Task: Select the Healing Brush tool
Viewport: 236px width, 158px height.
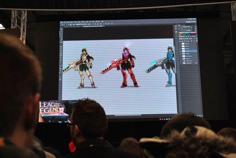Action: pyautogui.click(x=61, y=42)
